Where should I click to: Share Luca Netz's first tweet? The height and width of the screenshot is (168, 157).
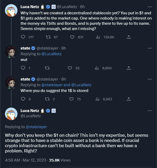tap(129, 37)
